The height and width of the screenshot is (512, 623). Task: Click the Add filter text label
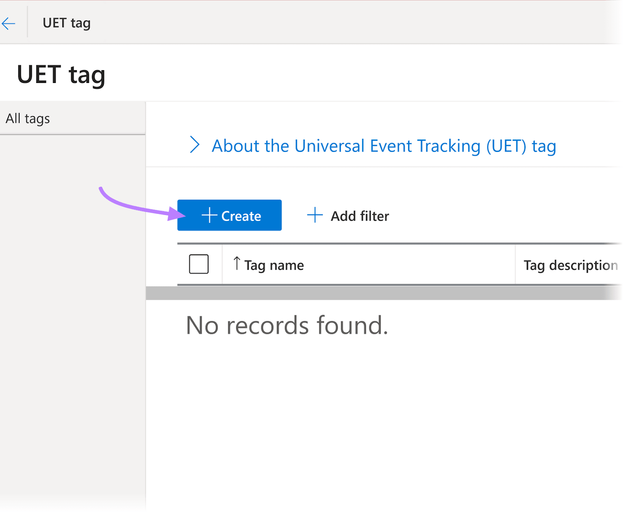(359, 216)
